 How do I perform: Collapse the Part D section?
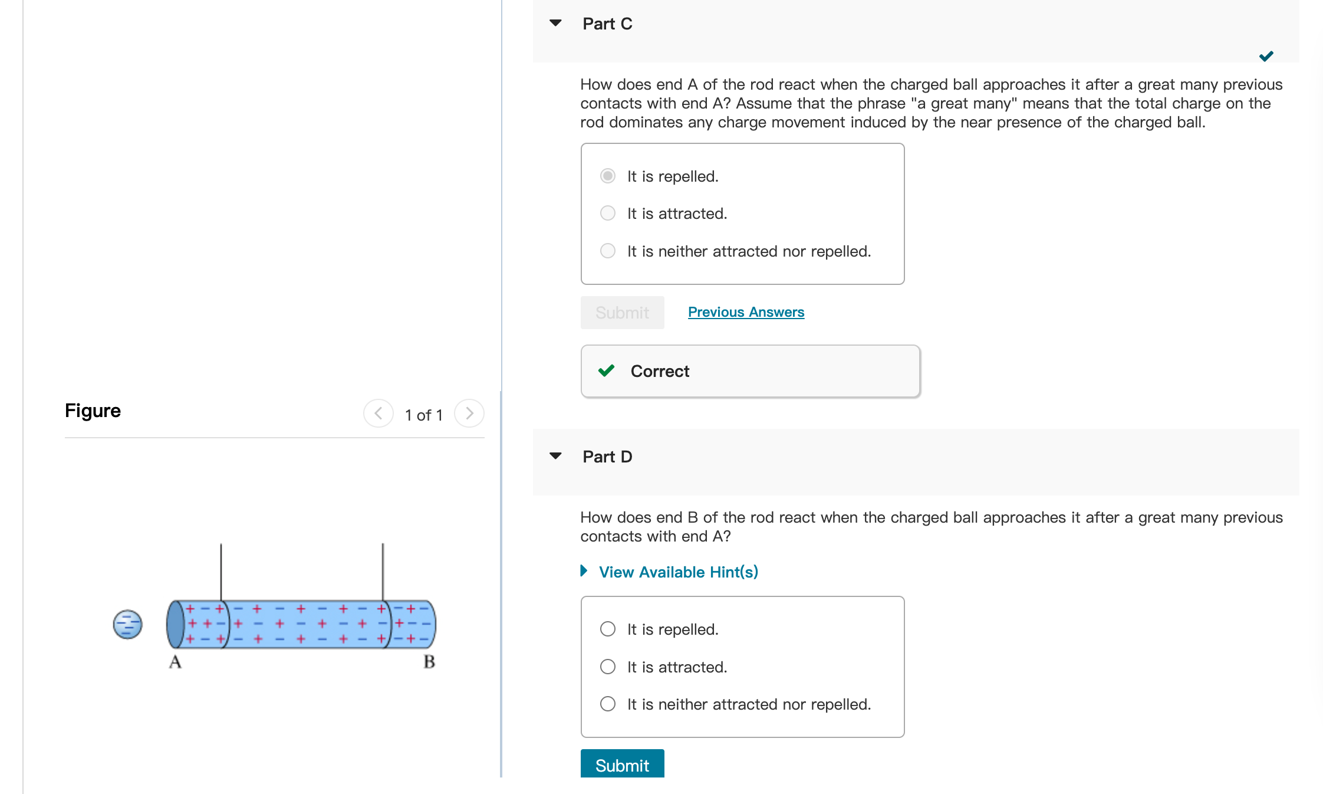(555, 456)
